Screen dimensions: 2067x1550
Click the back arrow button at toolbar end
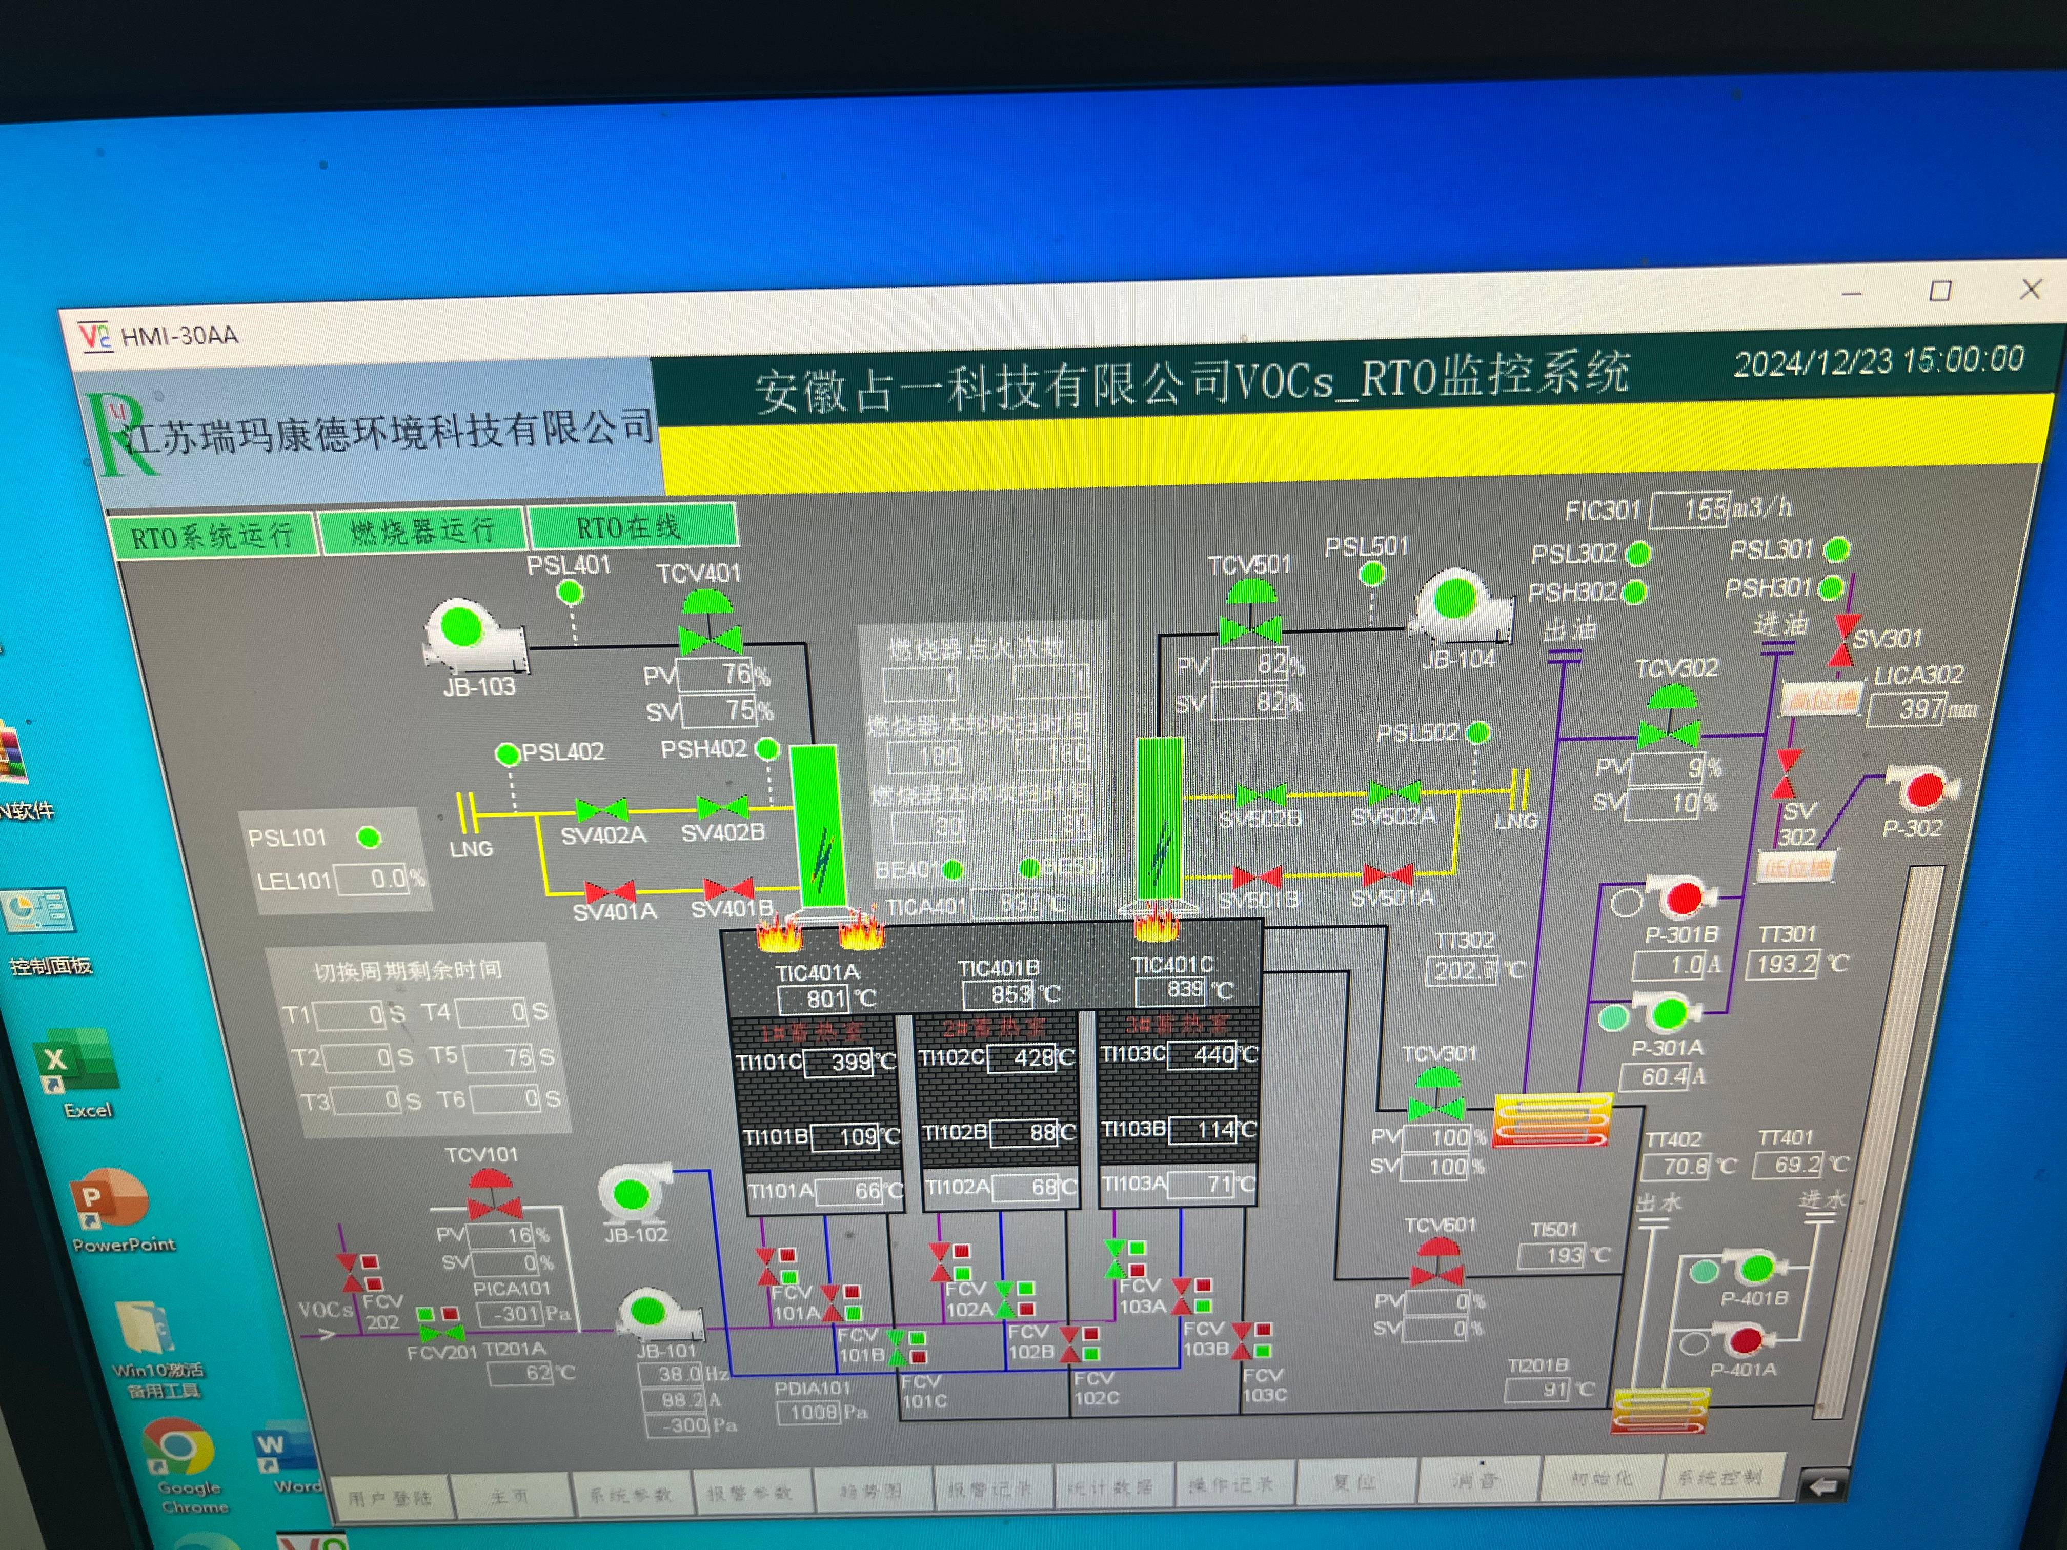click(x=1823, y=1486)
